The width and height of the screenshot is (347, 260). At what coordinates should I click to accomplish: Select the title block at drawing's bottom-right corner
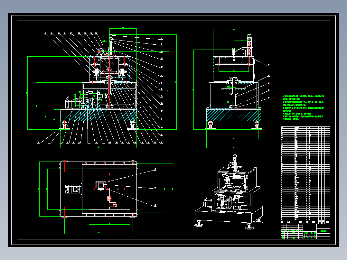pos(305,231)
